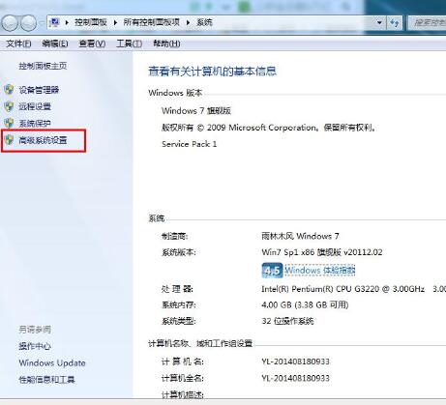Click the 系统类型 label
446x405 pixels.
pyautogui.click(x=178, y=321)
